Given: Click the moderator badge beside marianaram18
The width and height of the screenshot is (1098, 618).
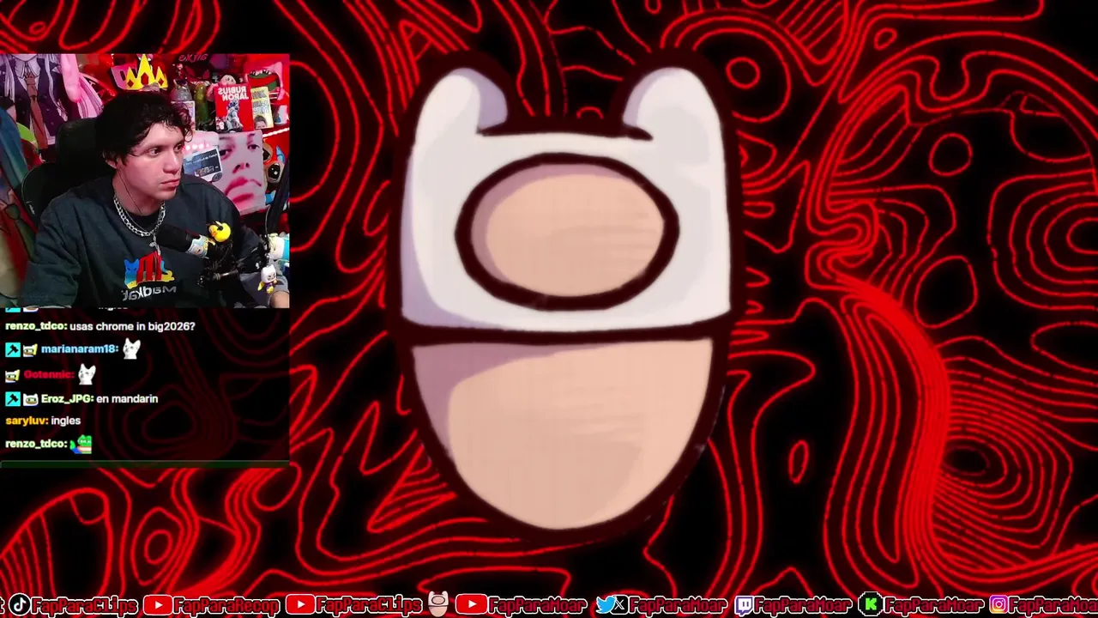Looking at the screenshot, I should coord(12,349).
